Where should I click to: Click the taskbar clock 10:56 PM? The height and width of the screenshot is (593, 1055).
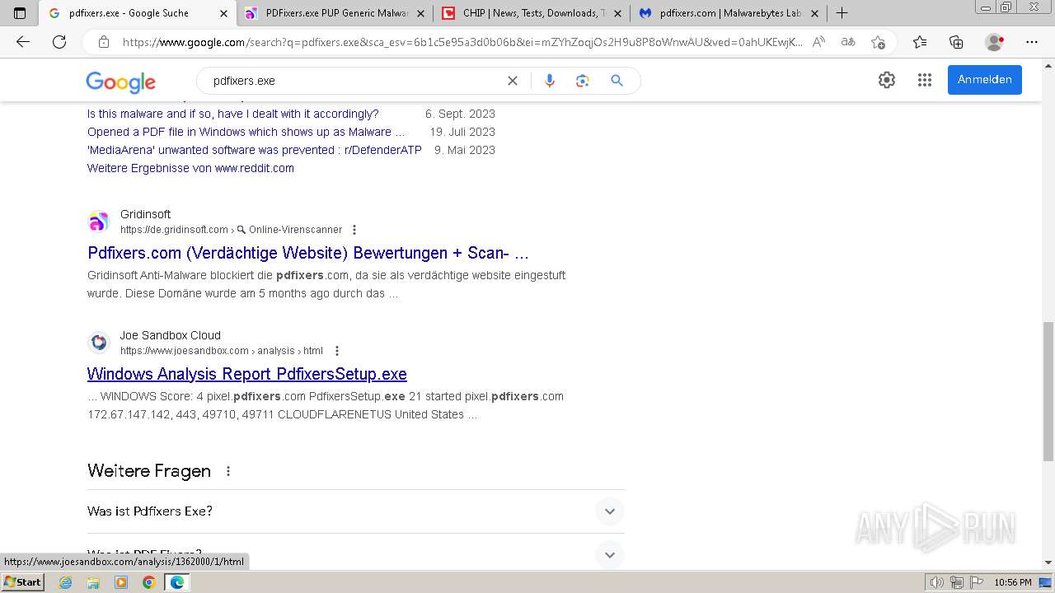coord(1012,582)
